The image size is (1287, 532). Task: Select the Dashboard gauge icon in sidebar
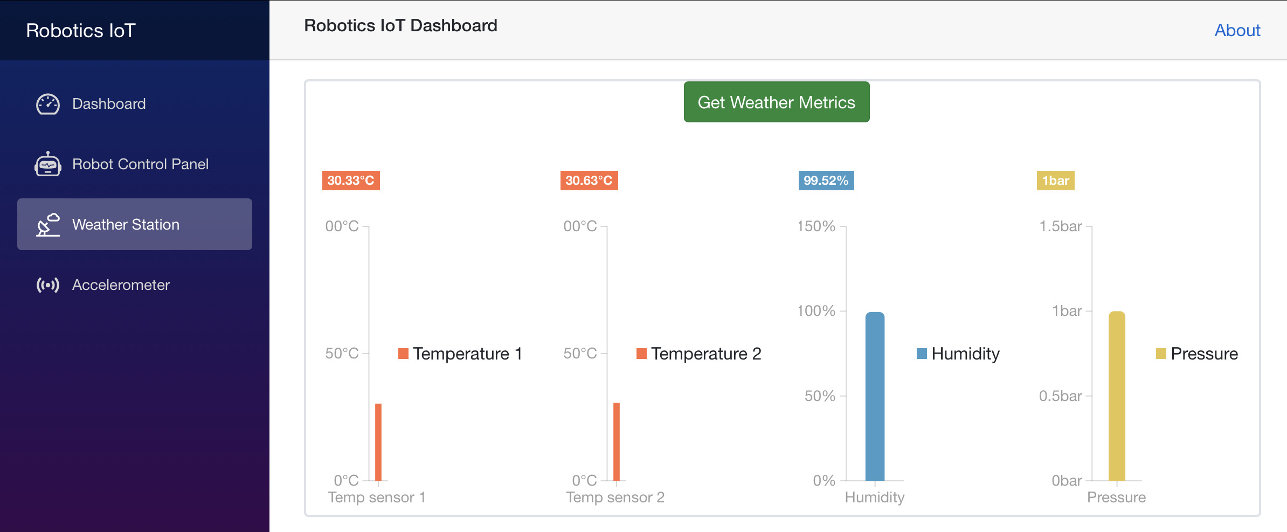(47, 103)
